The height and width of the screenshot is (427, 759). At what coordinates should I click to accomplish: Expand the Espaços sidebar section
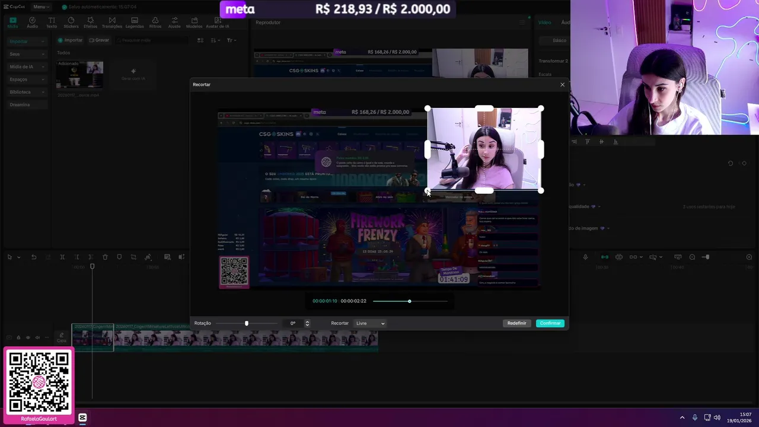click(27, 79)
